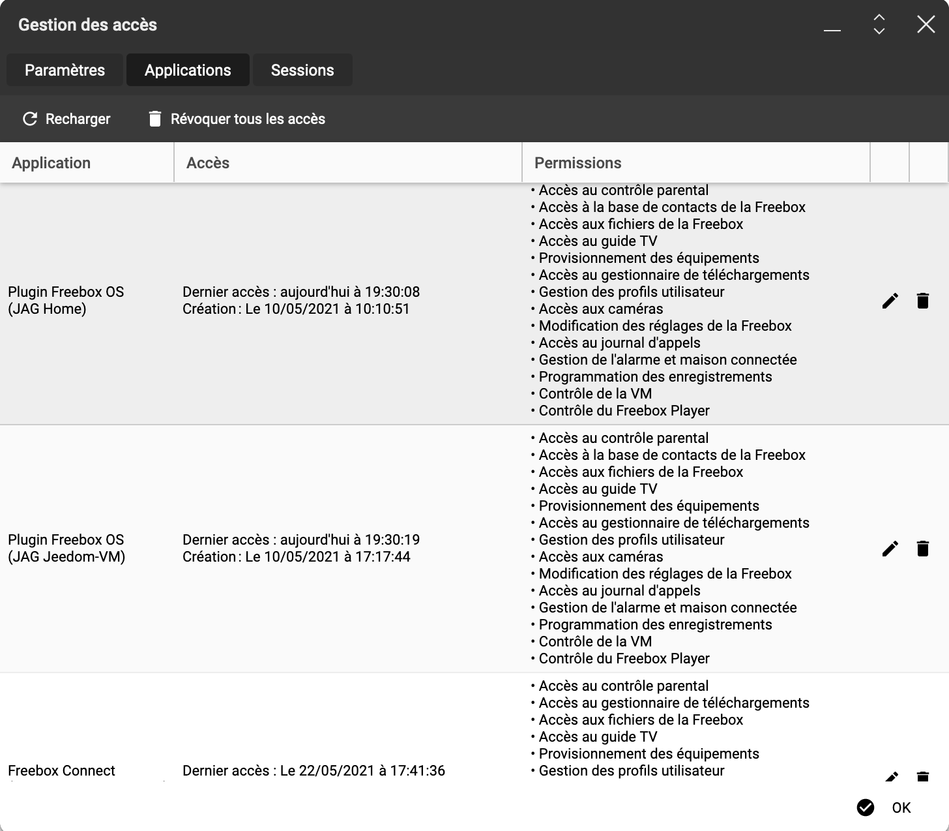This screenshot has height=831, width=949.
Task: Click 'Dernier accès : aujourd'hui à 19:30:19'
Action: (x=301, y=539)
